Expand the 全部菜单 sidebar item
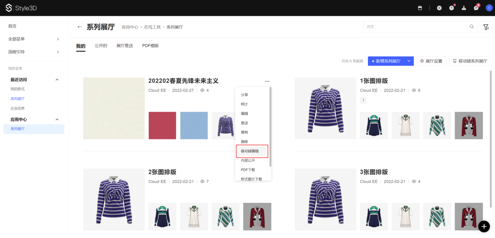Viewport: 495px width, 238px height. [x=58, y=39]
